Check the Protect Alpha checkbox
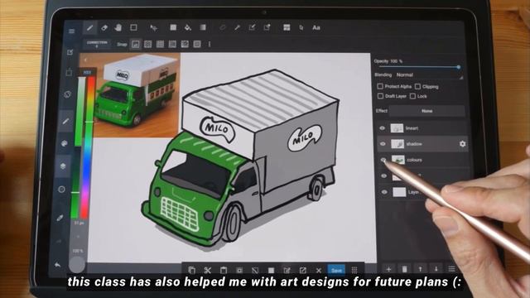Screen dimensions: 530x298 pyautogui.click(x=380, y=86)
